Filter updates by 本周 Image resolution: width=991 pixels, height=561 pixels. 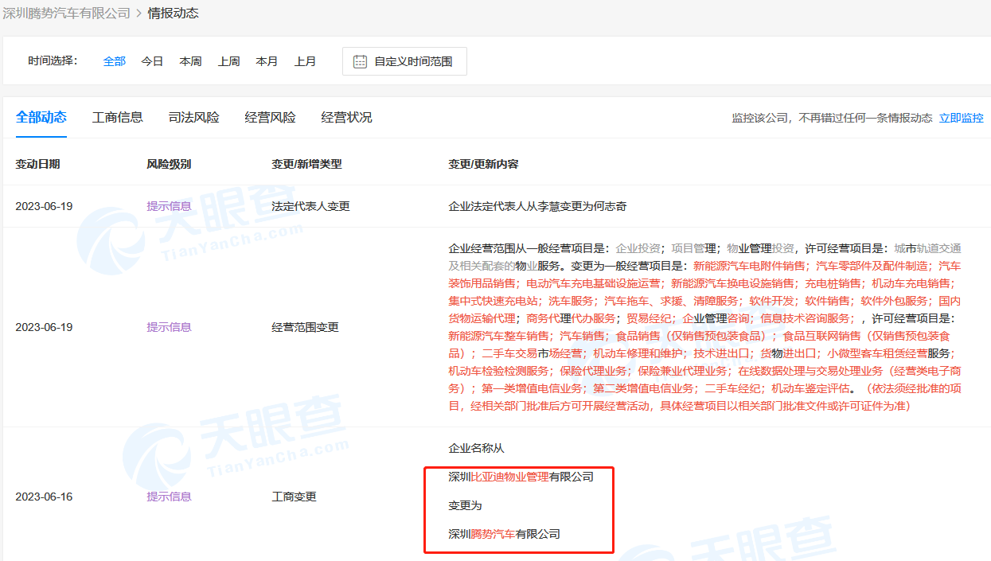(190, 61)
